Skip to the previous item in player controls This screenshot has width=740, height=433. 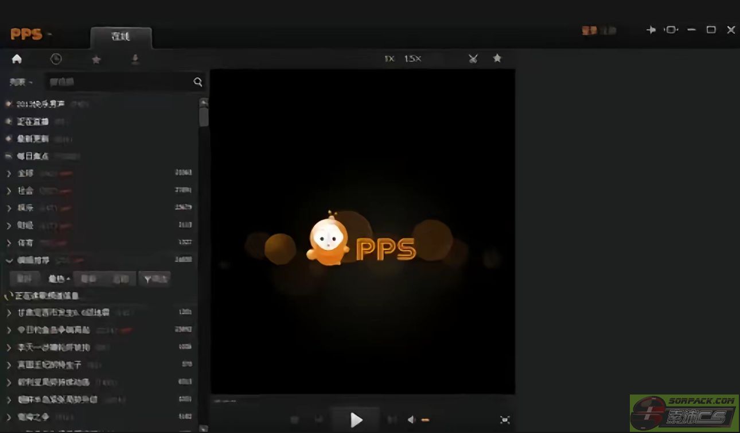(319, 420)
